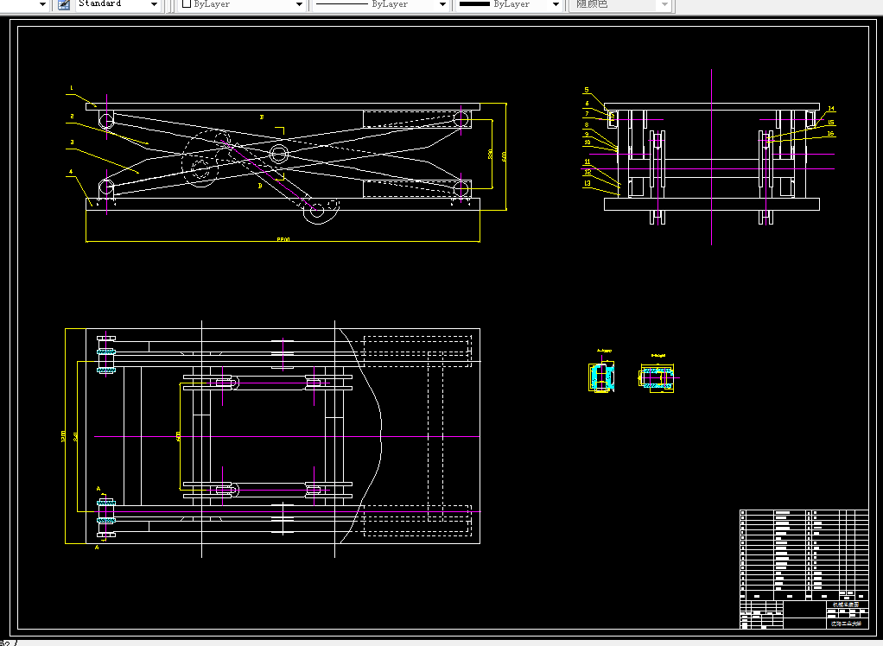This screenshot has width=883, height=646.
Task: Select part number label 5
Action: pos(587,90)
